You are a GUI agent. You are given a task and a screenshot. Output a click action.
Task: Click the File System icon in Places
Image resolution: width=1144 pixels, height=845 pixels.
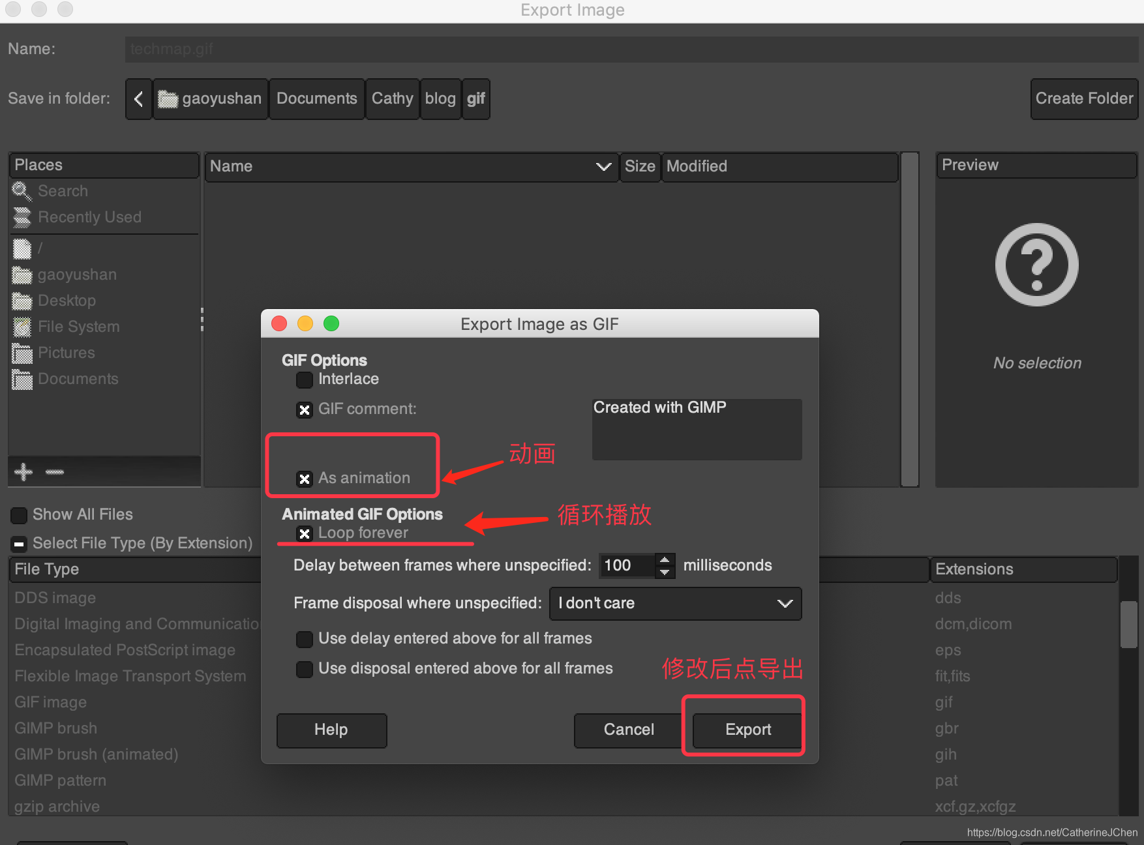22,327
